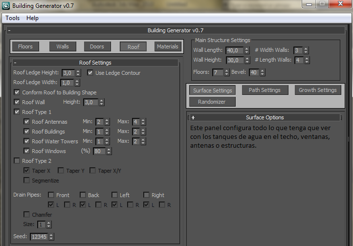Click the Floors value spinner arrows
Image resolution: width=353 pixels, height=246 pixels.
point(226,72)
